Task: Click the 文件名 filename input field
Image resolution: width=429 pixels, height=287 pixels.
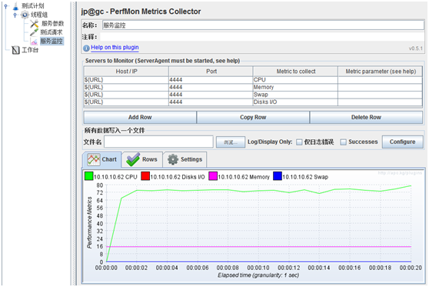Action: click(x=158, y=142)
